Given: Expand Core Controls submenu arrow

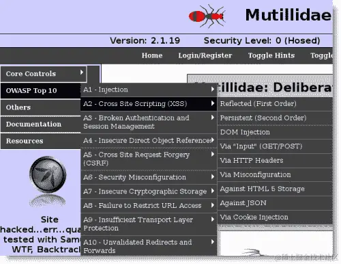Looking at the screenshot, I should point(82,72).
